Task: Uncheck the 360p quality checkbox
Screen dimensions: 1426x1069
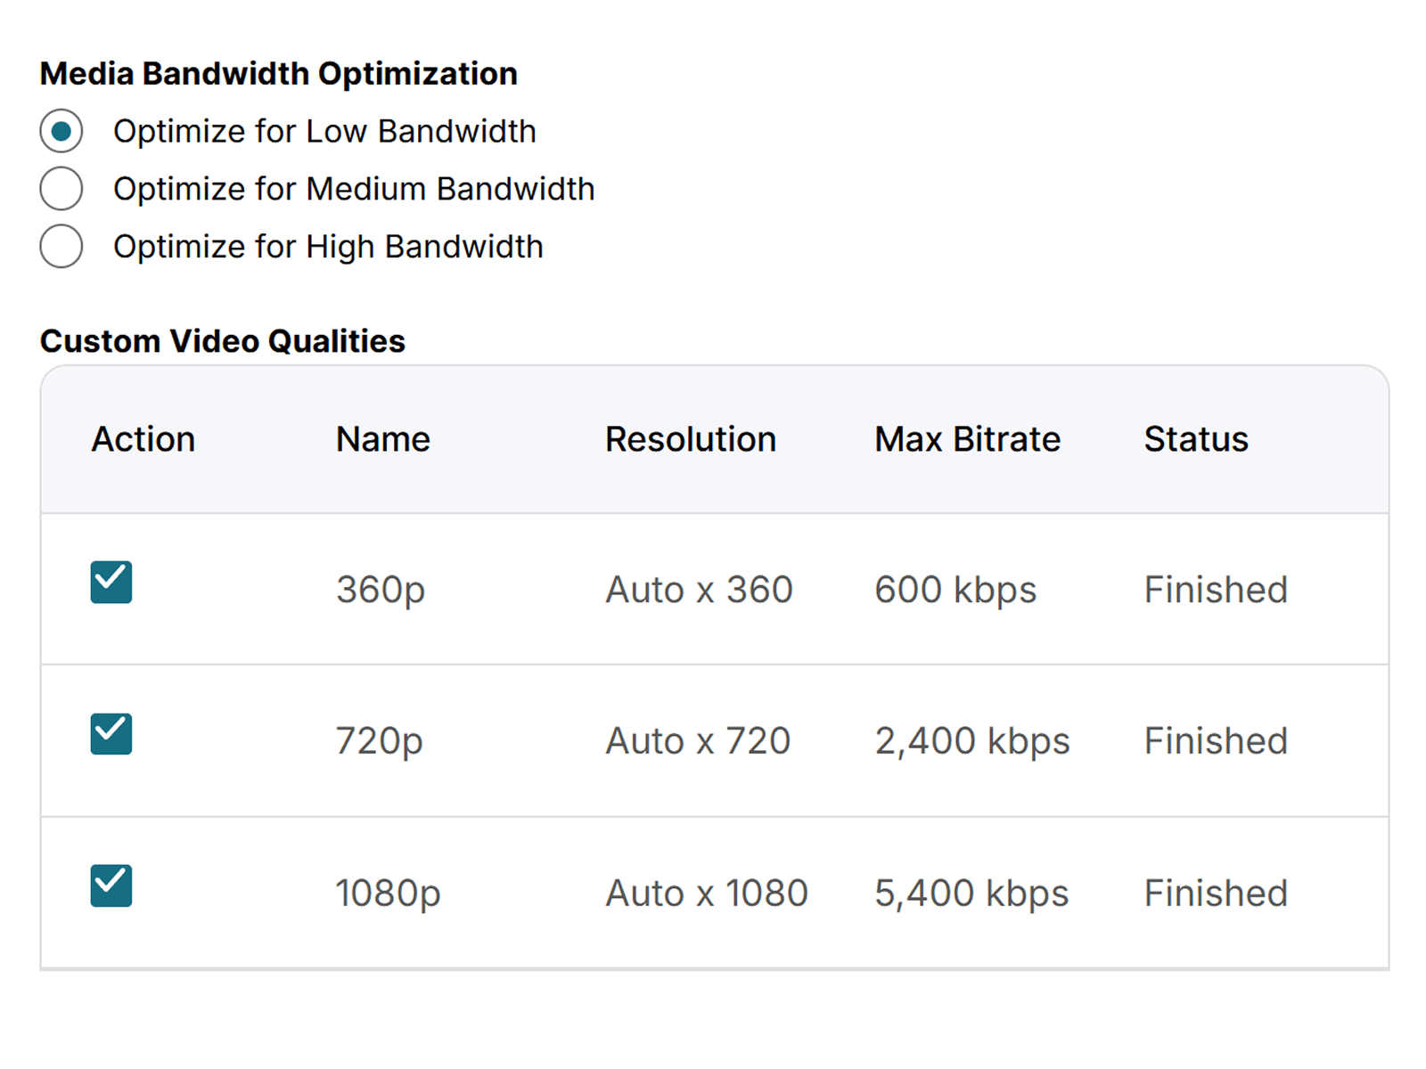Action: point(111,583)
